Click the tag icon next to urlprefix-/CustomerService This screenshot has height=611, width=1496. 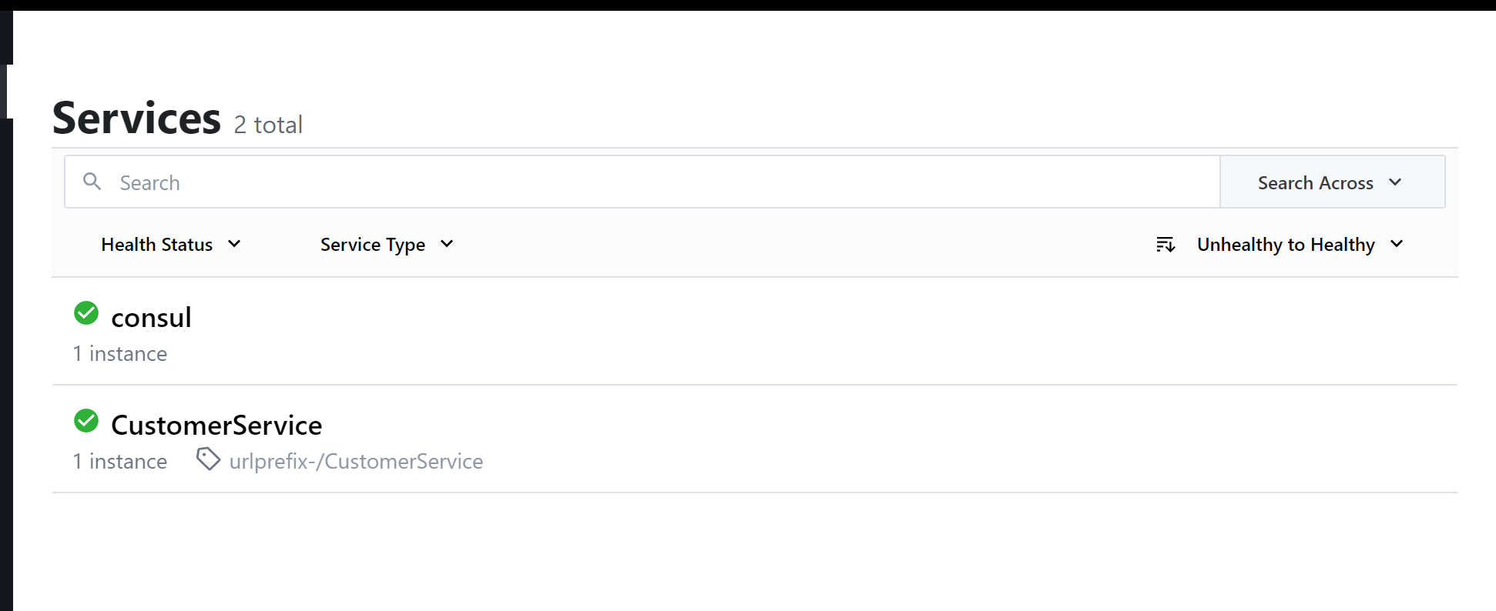coord(208,459)
